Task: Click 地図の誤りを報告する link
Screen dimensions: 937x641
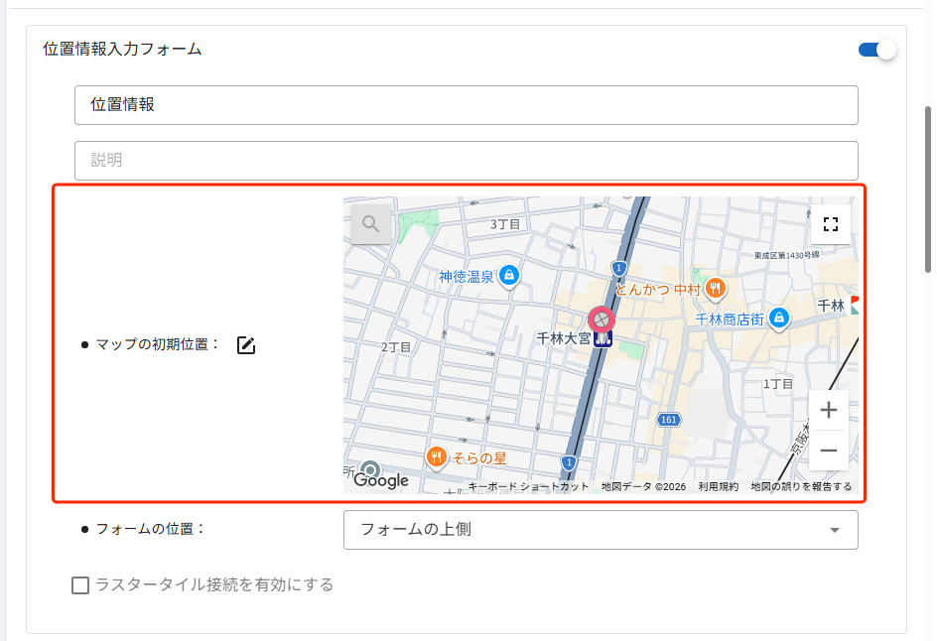Action: click(801, 487)
